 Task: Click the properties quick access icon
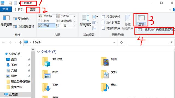[10, 3]
